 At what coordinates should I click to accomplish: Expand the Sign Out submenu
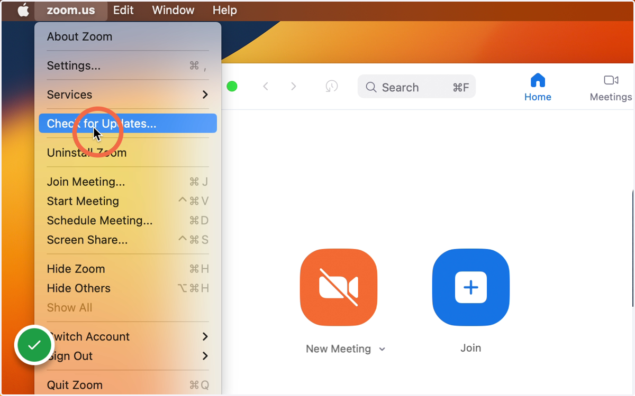click(x=128, y=356)
